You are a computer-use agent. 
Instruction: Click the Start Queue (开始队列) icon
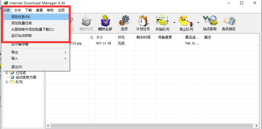pyautogui.click(x=163, y=21)
